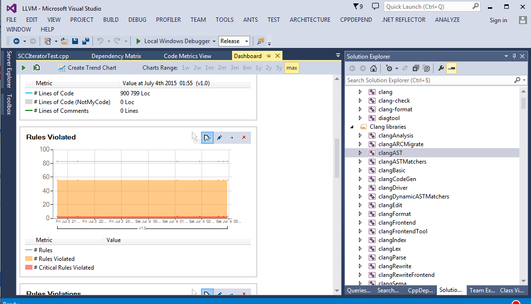Image resolution: width=531 pixels, height=304 pixels.
Task: Open the Server Explorer side tab
Action: tap(9, 69)
